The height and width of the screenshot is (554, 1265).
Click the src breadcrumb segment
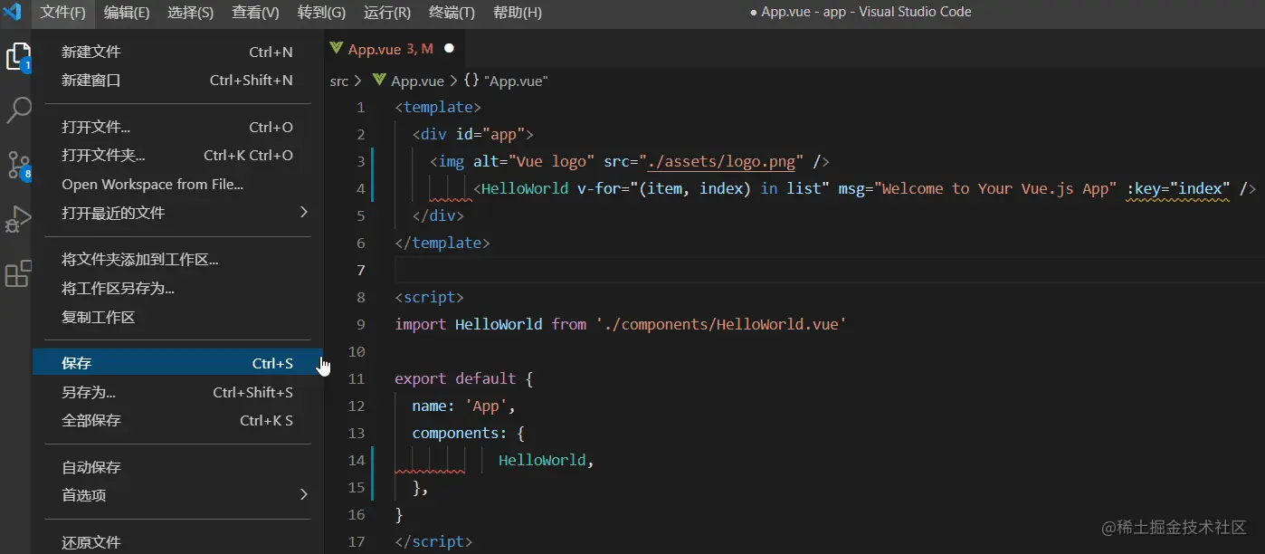[338, 81]
